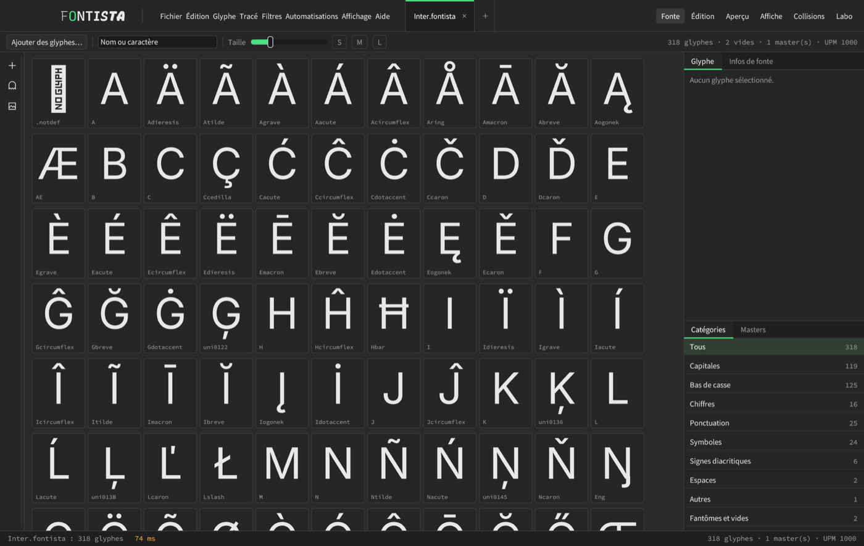Open the Édition menu in the menu bar

[x=197, y=16]
